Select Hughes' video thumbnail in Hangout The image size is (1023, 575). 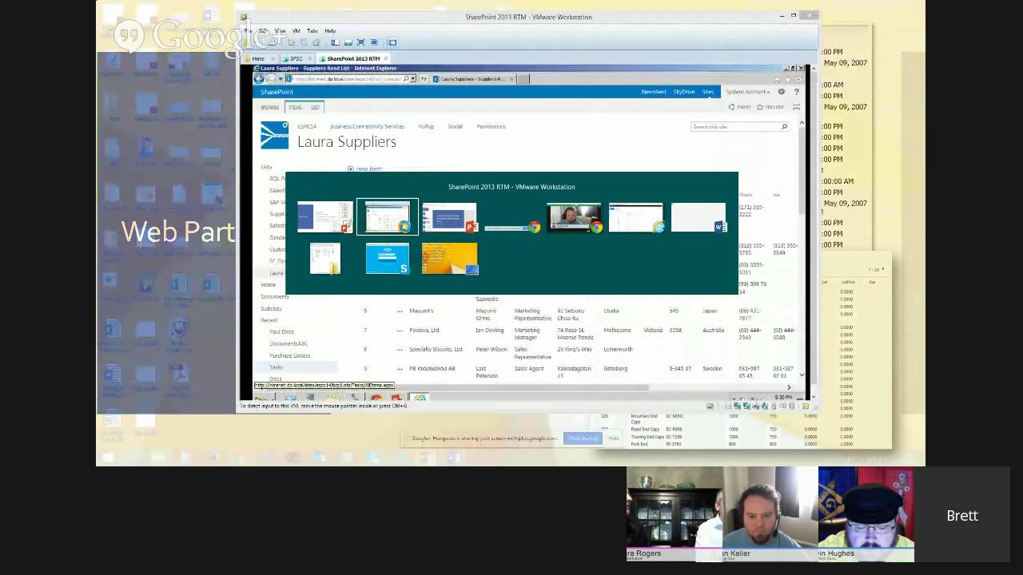point(866,515)
